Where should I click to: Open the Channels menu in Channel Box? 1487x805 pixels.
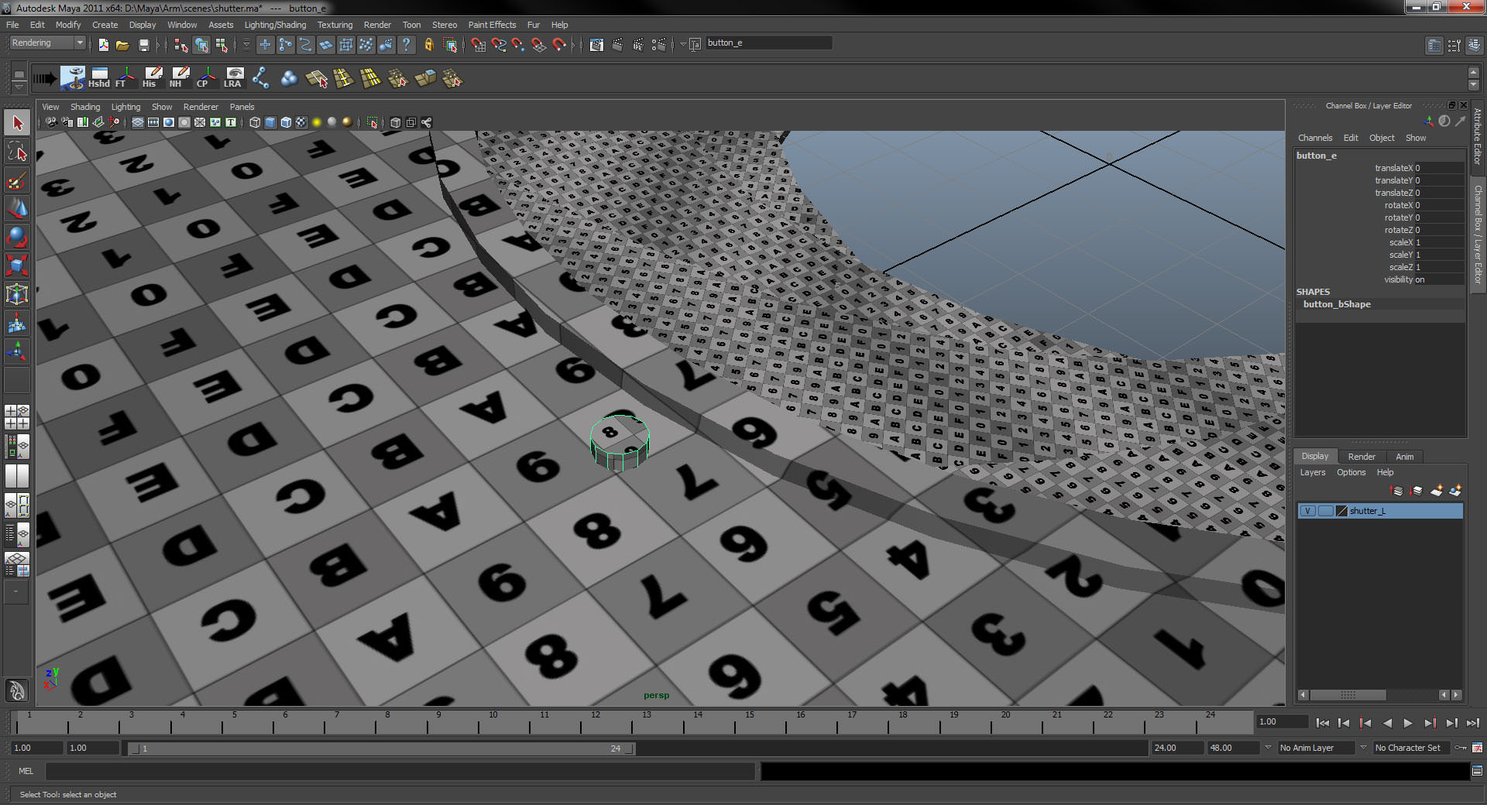tap(1315, 138)
